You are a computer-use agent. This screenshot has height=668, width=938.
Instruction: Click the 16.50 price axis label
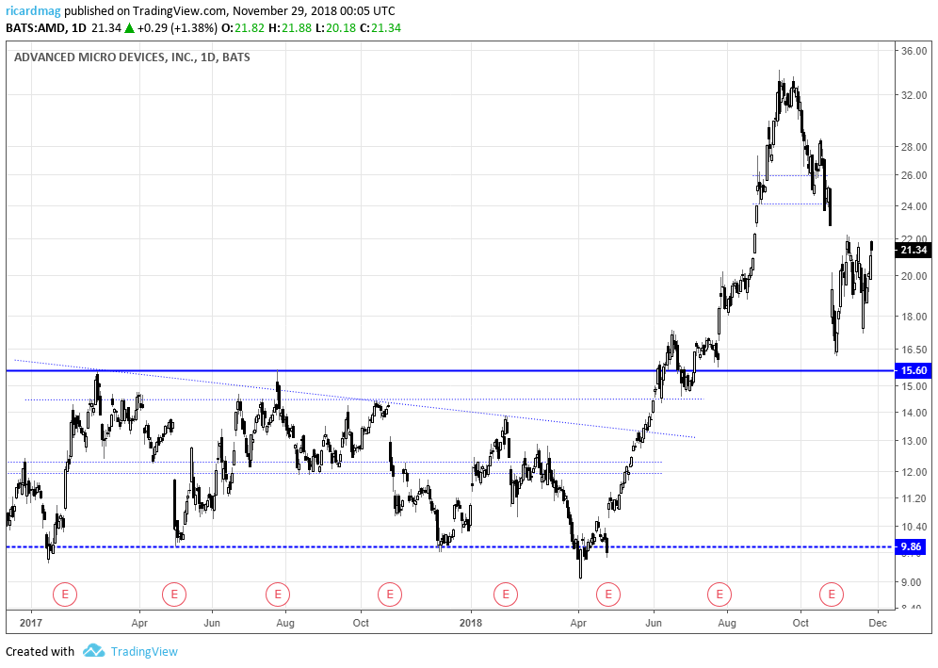(914, 350)
